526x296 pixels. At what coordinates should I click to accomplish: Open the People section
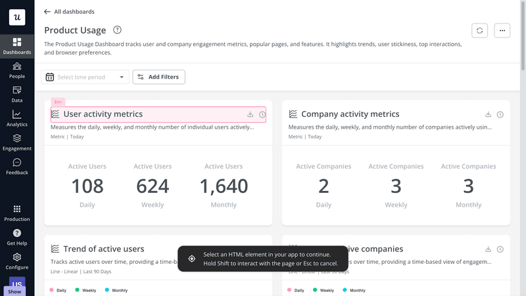click(17, 70)
